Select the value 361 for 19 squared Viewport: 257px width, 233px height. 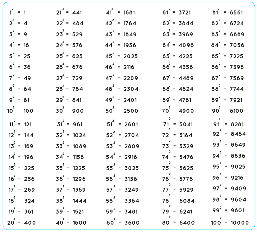pos(29,212)
